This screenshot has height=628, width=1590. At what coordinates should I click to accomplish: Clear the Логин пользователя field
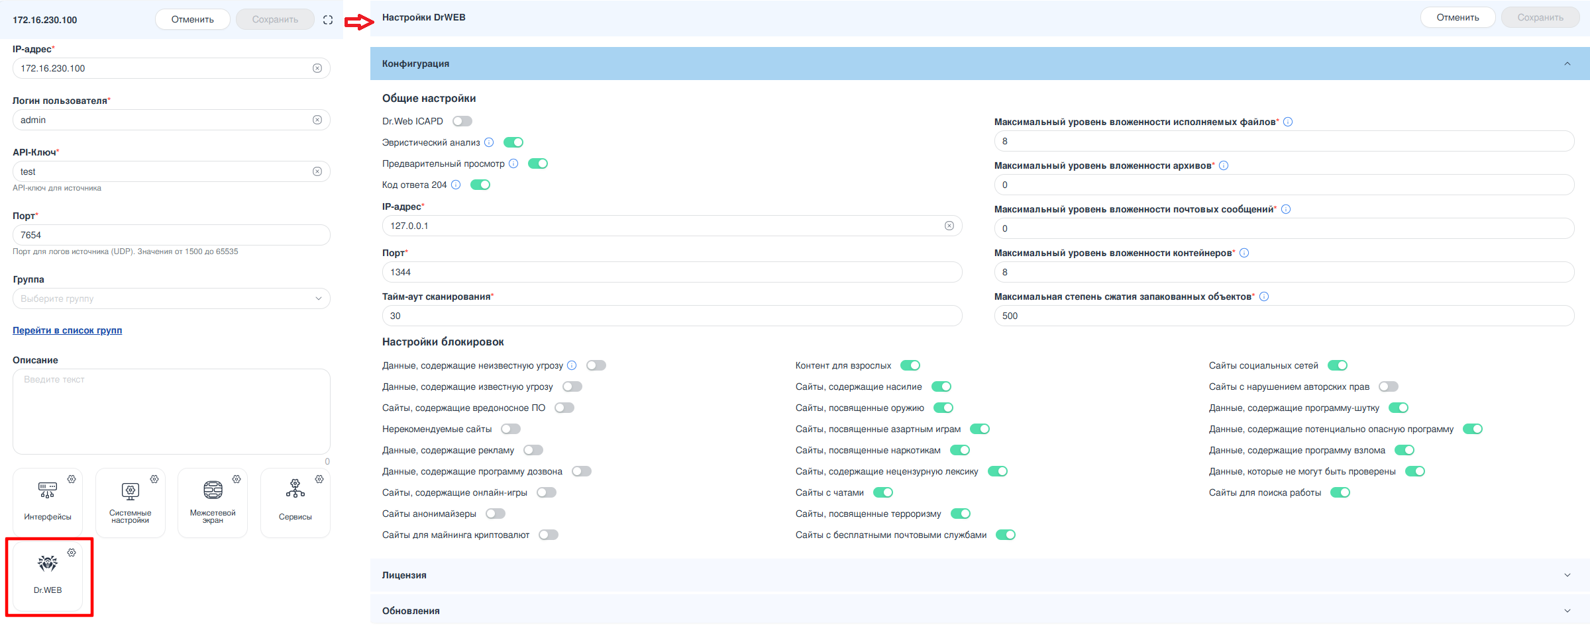coord(317,120)
